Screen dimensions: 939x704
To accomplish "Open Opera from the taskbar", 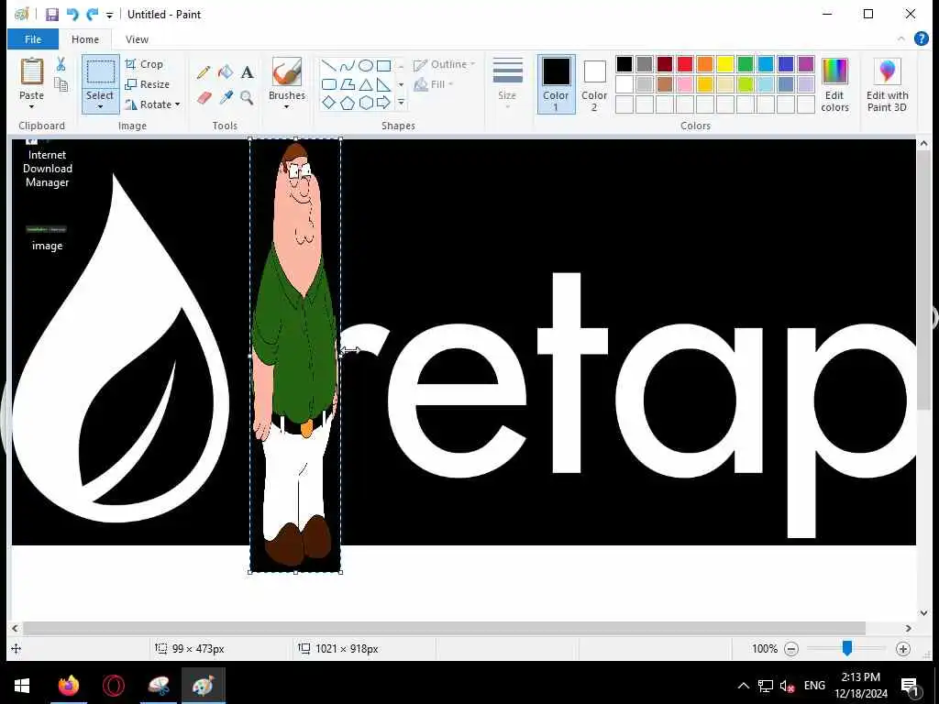I will (113, 686).
